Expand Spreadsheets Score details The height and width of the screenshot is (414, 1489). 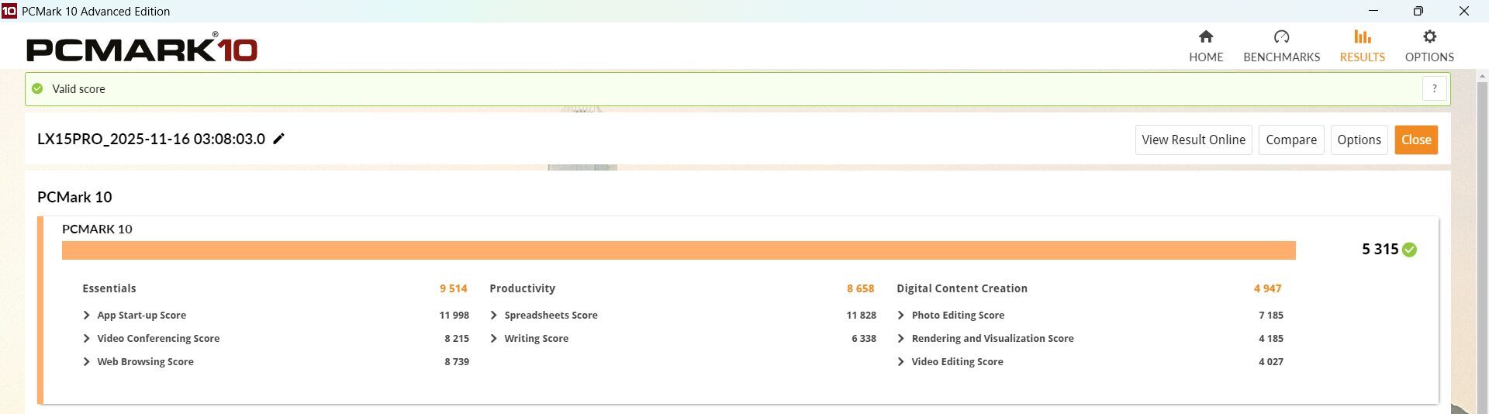pos(494,316)
